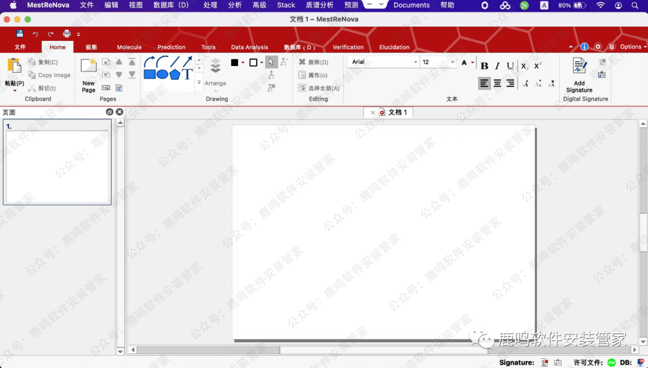Open the black fill color swatch

[235, 62]
